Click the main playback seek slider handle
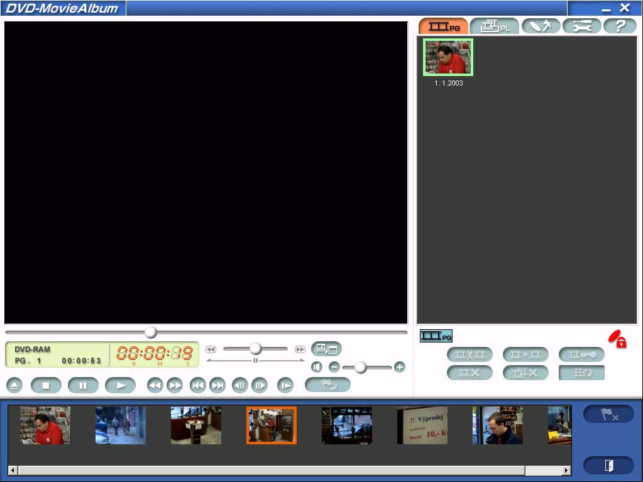 click(x=151, y=332)
